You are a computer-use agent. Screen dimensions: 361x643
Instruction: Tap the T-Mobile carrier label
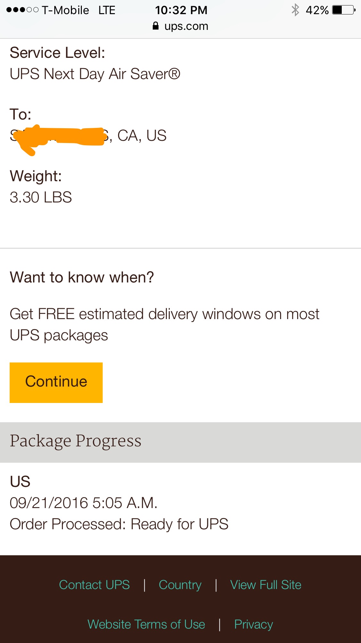pyautogui.click(x=65, y=10)
